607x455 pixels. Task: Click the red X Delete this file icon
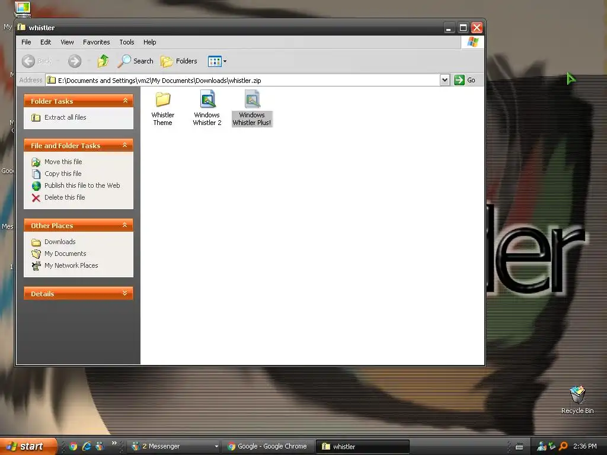click(36, 198)
